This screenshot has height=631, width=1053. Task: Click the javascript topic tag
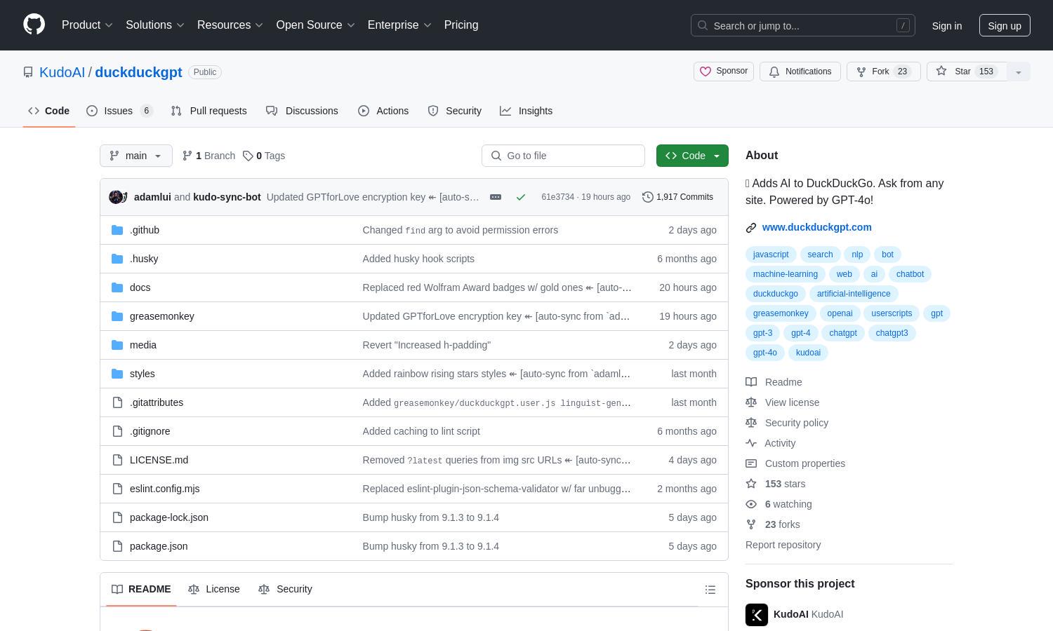point(771,255)
